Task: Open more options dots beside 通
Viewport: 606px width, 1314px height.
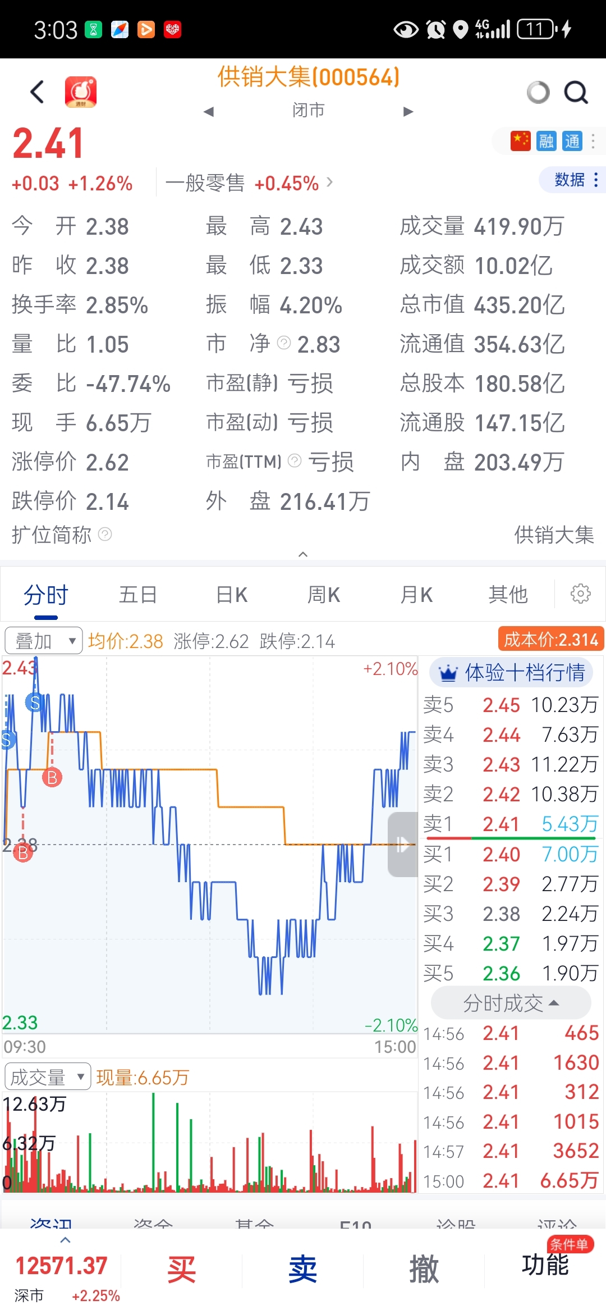Action: tap(593, 141)
